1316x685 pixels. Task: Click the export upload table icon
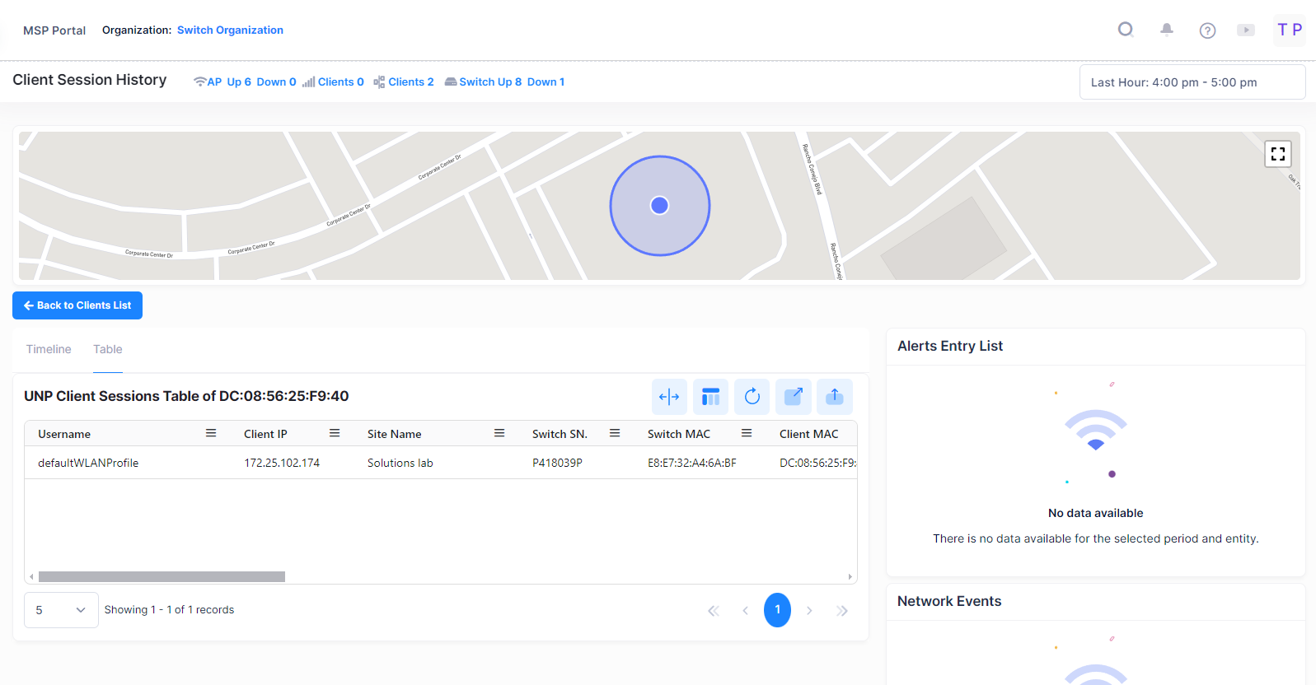[834, 397]
